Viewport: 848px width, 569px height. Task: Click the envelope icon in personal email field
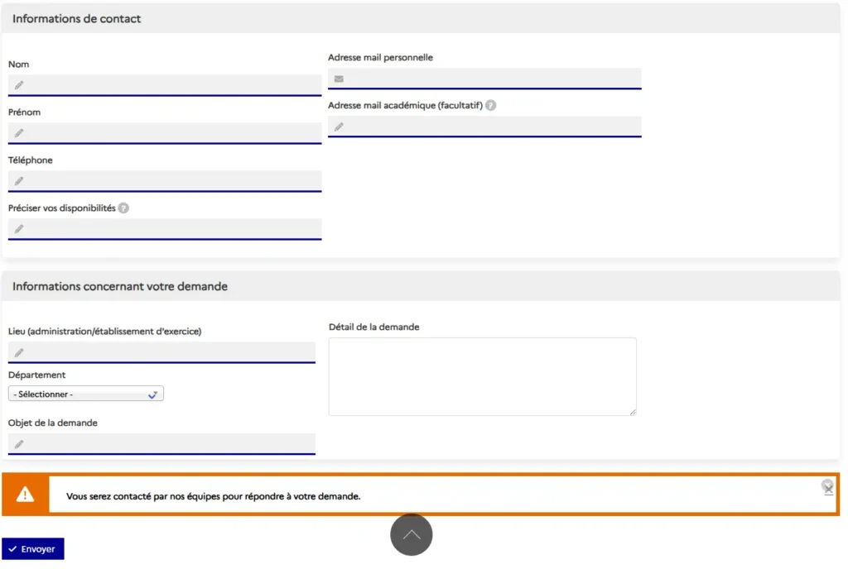click(339, 79)
